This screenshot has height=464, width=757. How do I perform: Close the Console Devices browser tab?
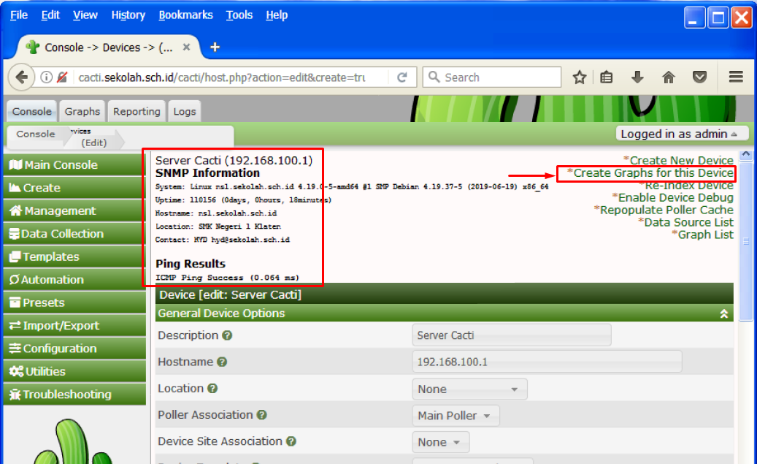pyautogui.click(x=186, y=47)
